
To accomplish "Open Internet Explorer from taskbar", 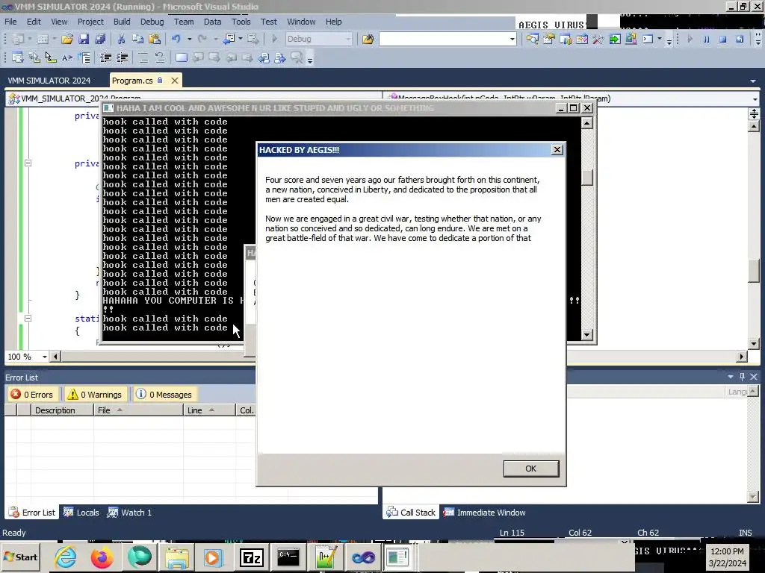I will click(66, 557).
